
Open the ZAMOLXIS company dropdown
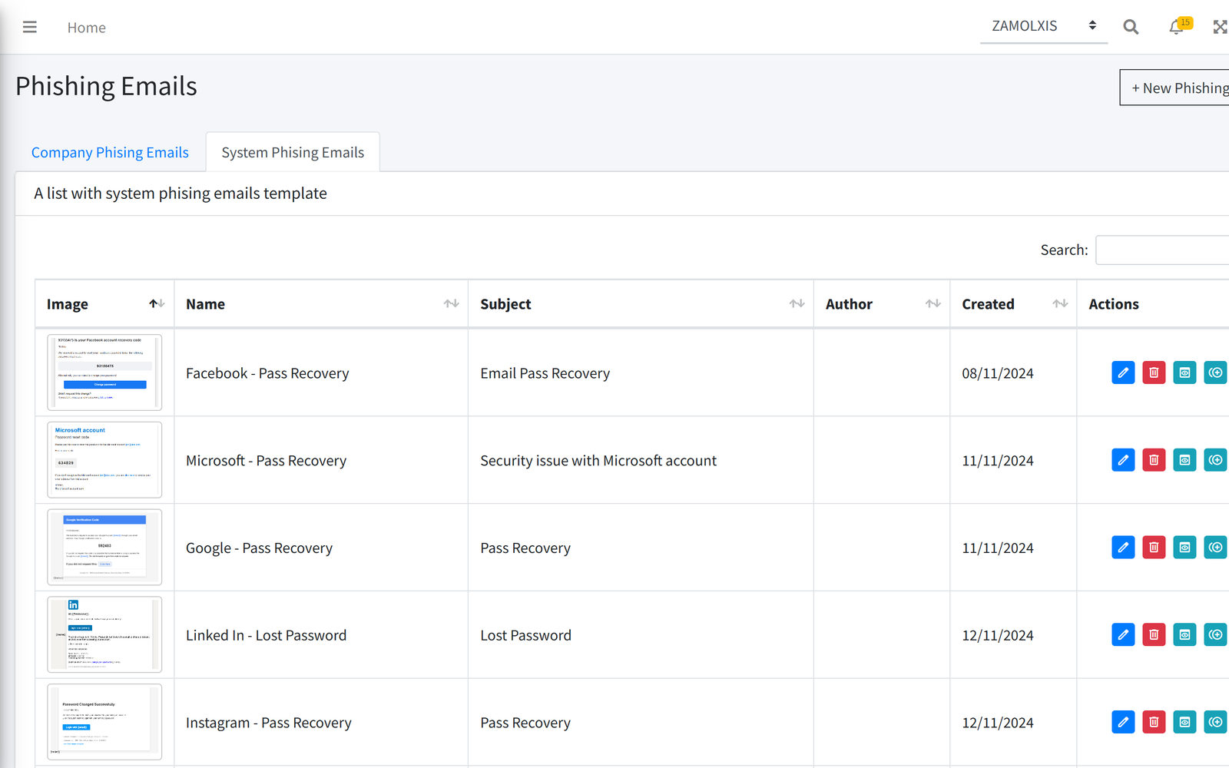click(x=1044, y=26)
